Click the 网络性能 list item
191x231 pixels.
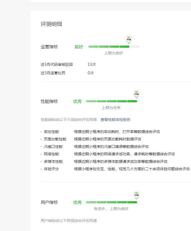pyautogui.click(x=51, y=154)
